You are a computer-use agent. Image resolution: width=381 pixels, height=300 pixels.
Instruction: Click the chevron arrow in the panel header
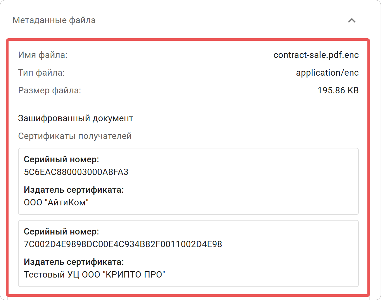[352, 21]
